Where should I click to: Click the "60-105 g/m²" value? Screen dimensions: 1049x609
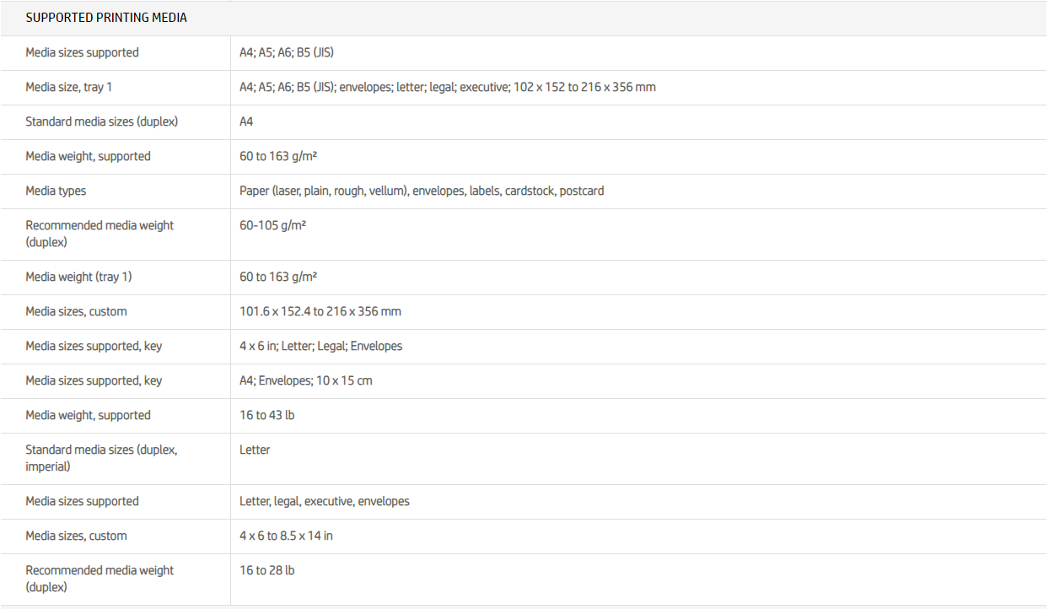[272, 225]
